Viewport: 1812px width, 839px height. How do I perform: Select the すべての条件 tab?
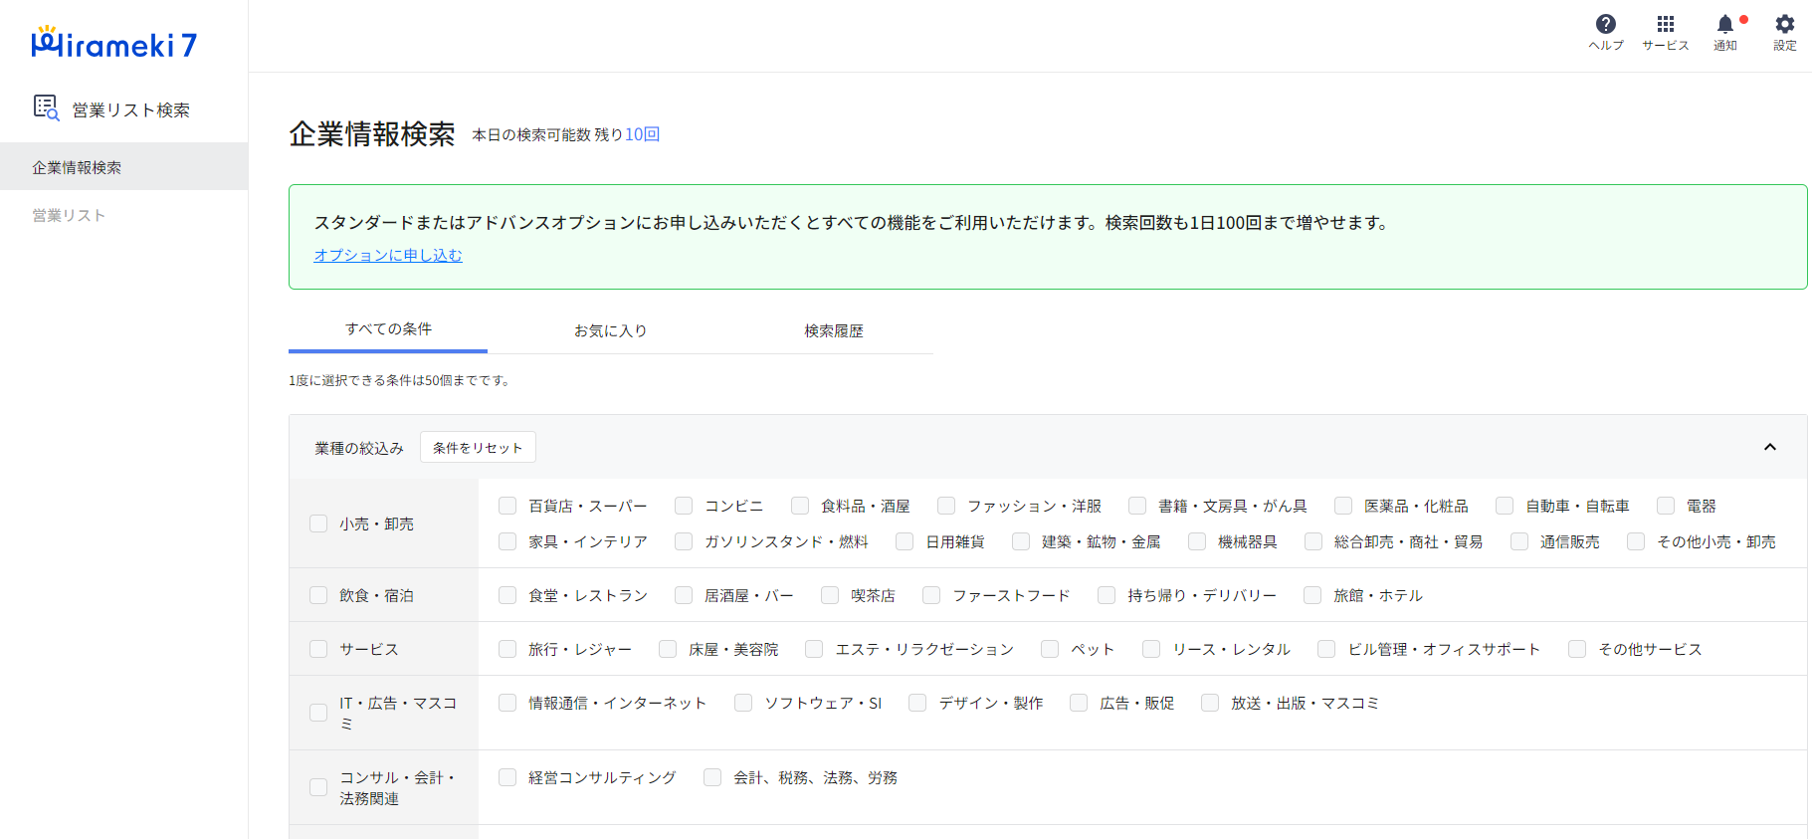(388, 329)
